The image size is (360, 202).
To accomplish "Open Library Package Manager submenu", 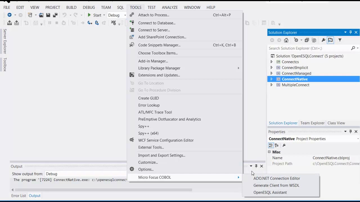I will 184,68.
